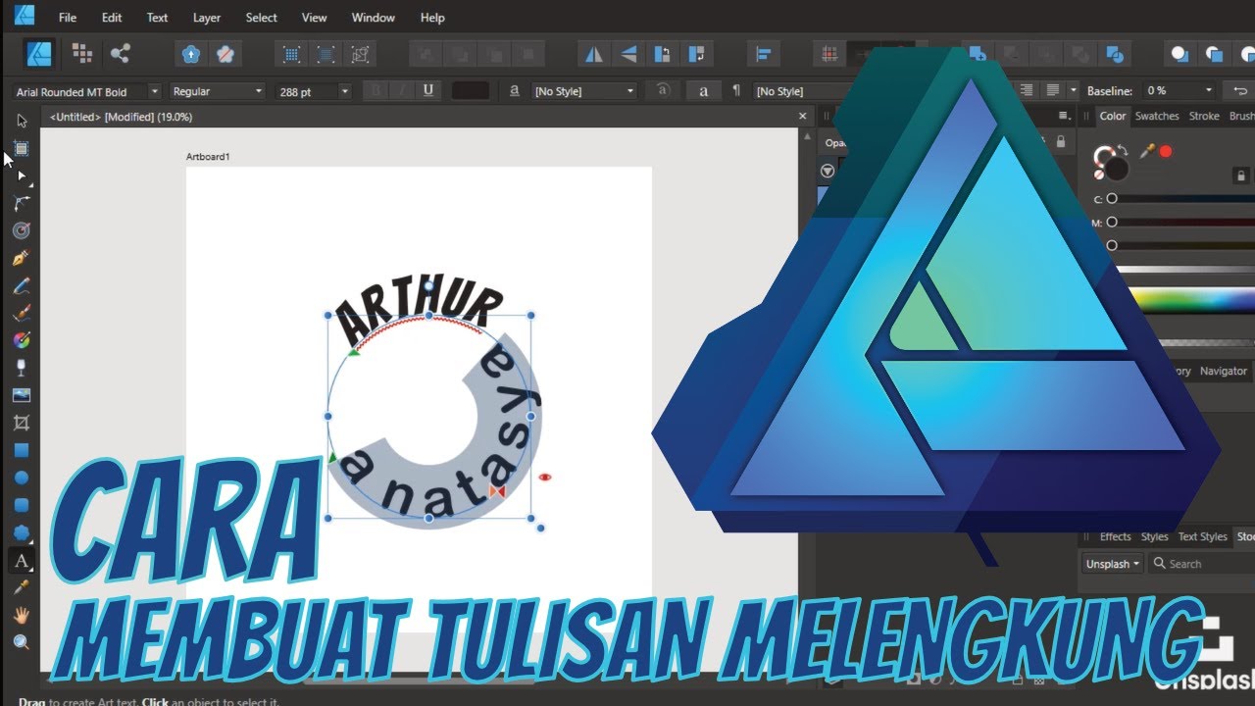Select the Artboard tool

point(22,148)
